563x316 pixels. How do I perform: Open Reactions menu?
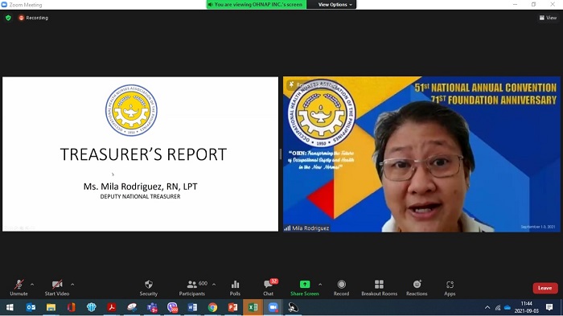(x=417, y=288)
